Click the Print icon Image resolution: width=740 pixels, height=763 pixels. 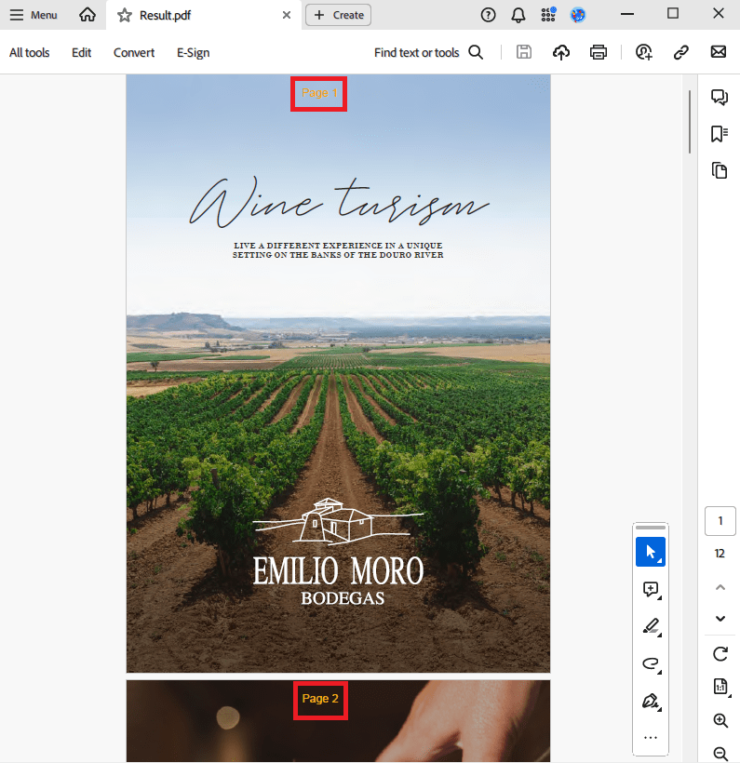click(x=599, y=53)
